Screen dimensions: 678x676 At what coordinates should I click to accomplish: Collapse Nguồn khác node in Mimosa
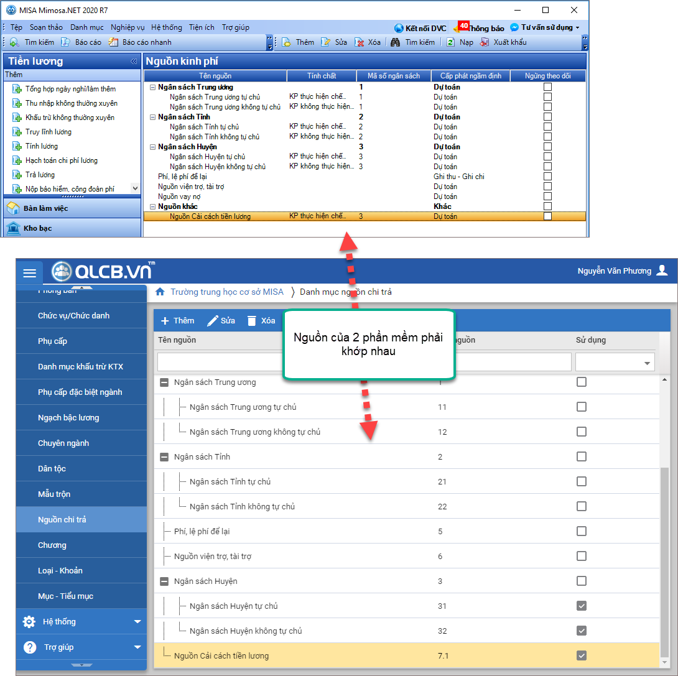click(x=152, y=206)
